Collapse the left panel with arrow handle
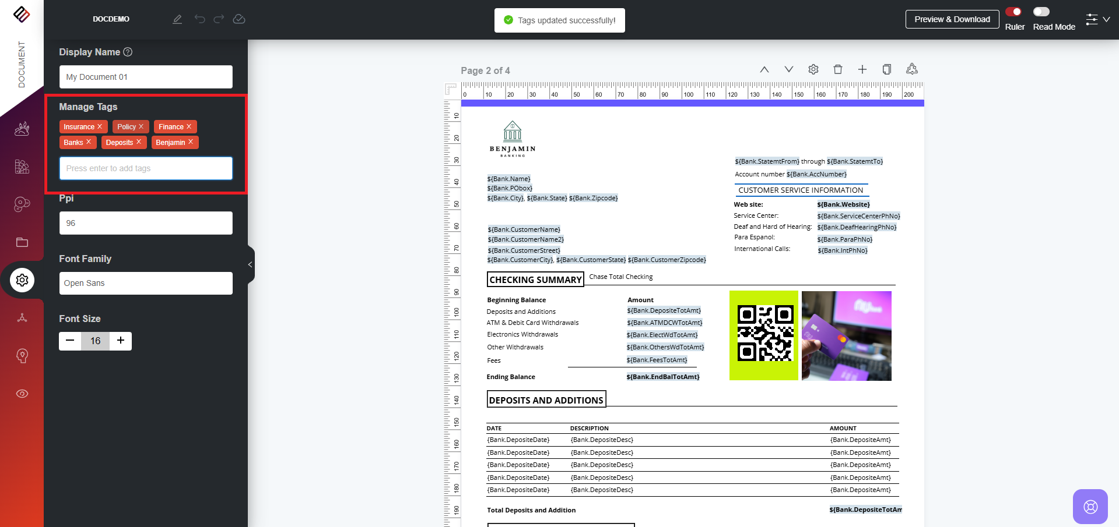Image resolution: width=1119 pixels, height=527 pixels. tap(250, 264)
